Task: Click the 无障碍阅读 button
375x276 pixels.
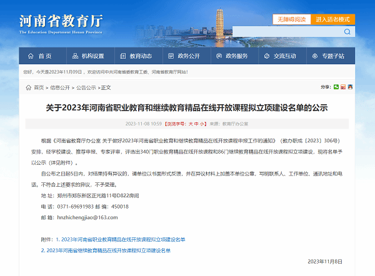Action: [x=291, y=19]
